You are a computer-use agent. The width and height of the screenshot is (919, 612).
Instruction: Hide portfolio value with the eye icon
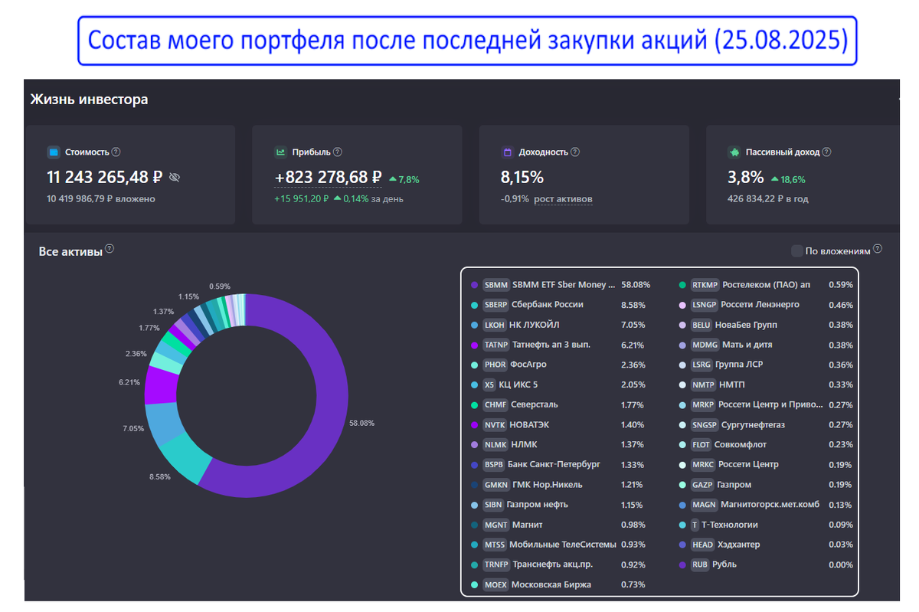[x=174, y=178]
